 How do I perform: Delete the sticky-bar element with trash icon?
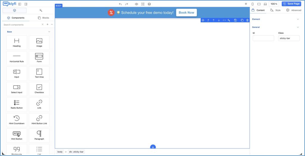[247, 20]
